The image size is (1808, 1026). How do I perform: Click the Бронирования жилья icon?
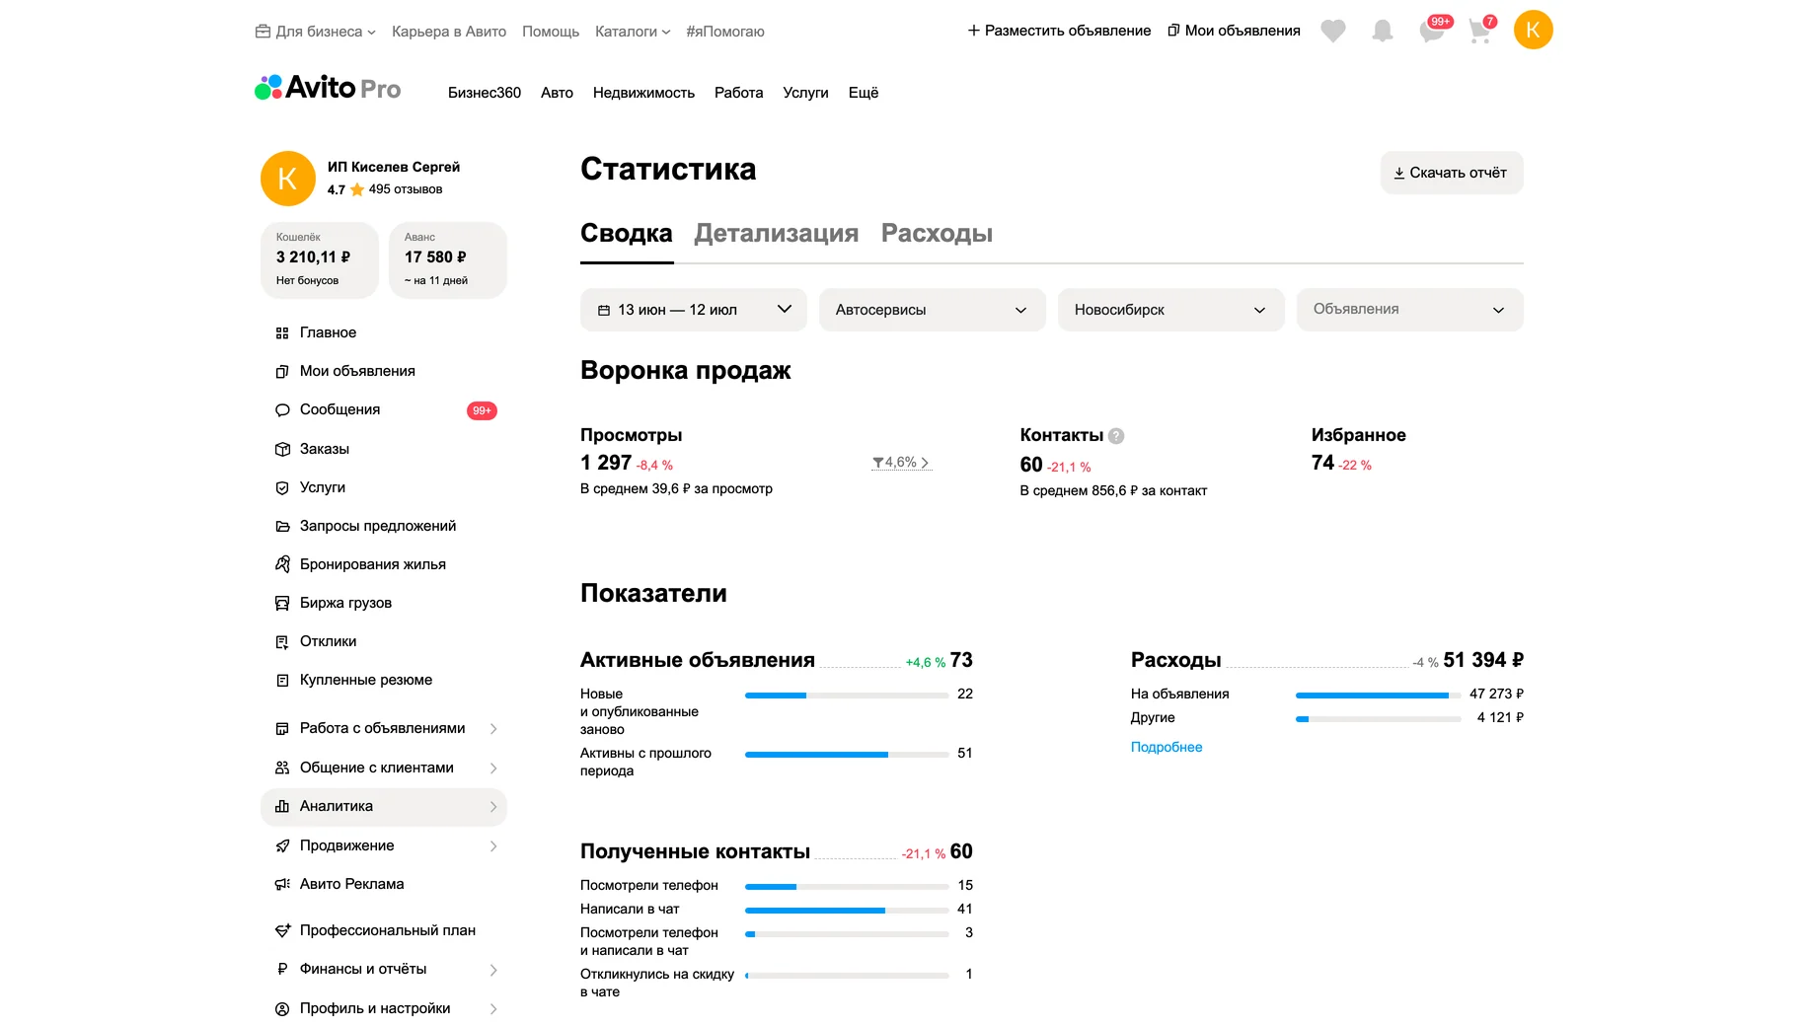click(x=282, y=564)
